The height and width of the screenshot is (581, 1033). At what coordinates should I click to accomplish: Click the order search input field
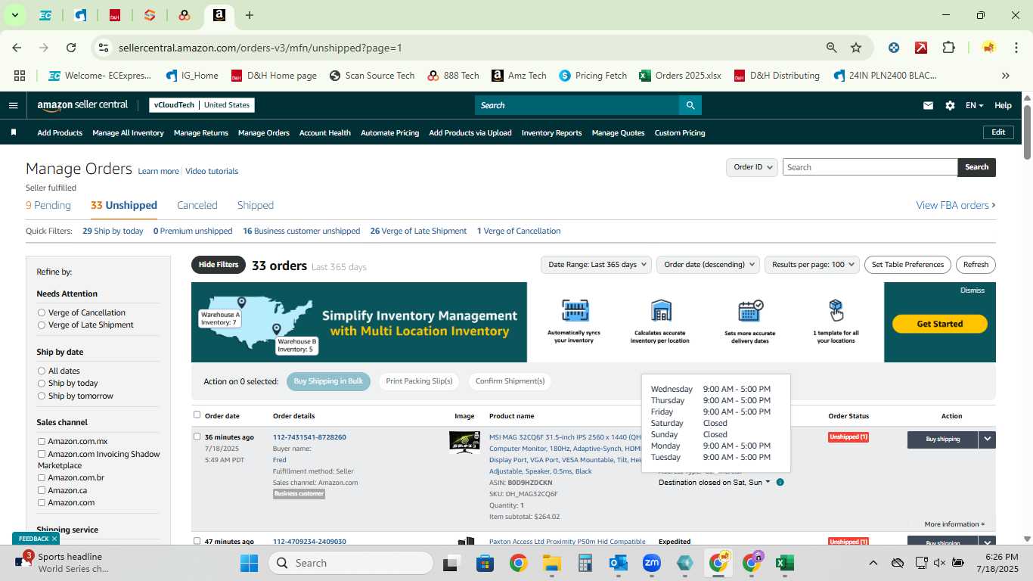(870, 167)
